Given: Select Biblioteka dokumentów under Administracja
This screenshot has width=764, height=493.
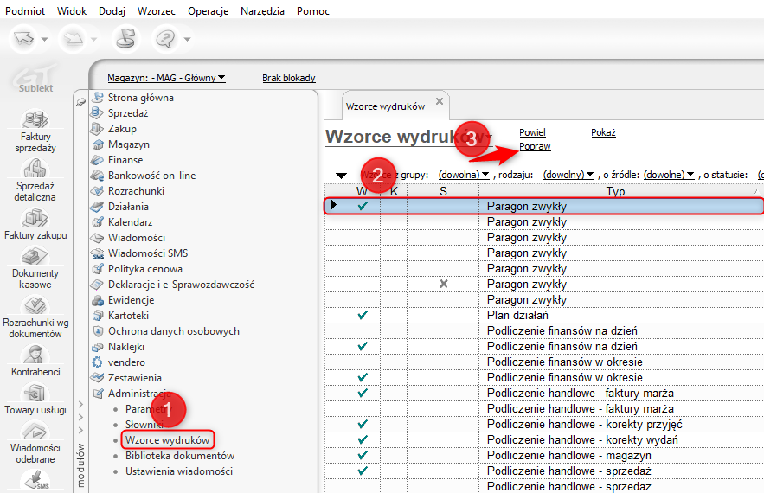Looking at the screenshot, I should pyautogui.click(x=180, y=456).
